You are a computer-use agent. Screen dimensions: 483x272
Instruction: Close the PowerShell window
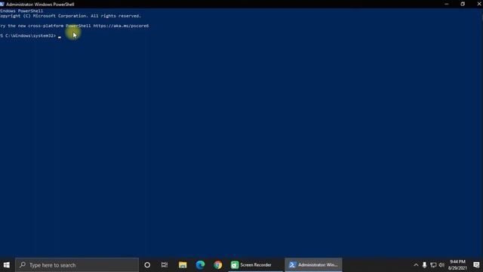pos(478,4)
